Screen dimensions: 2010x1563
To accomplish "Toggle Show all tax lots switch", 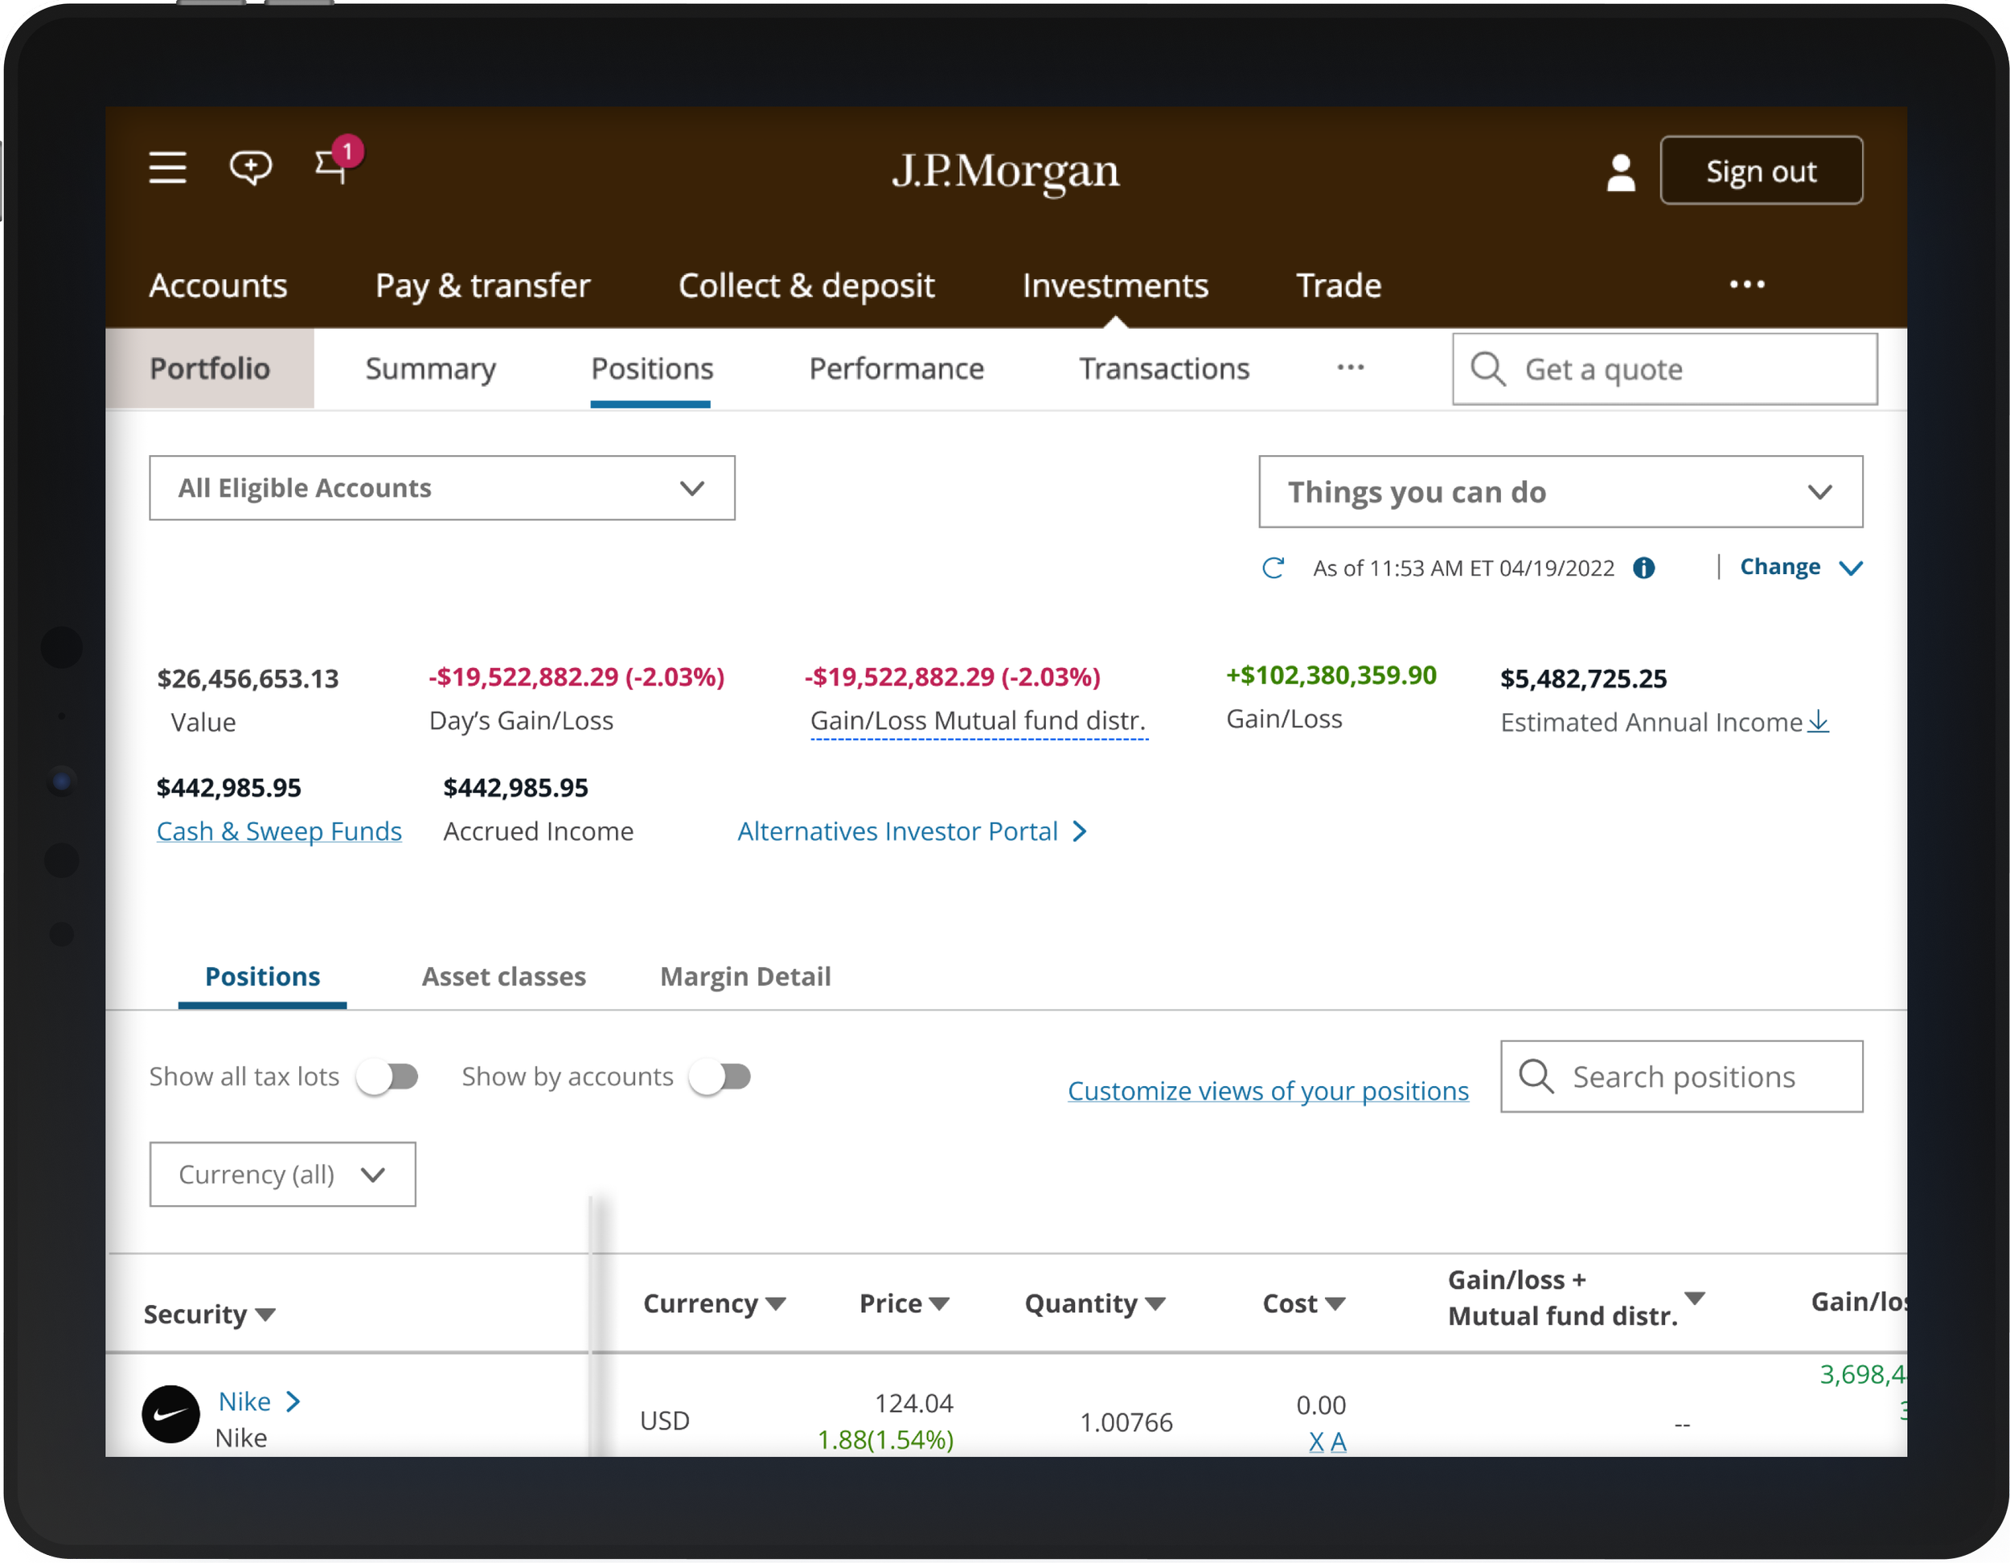I will tap(388, 1076).
